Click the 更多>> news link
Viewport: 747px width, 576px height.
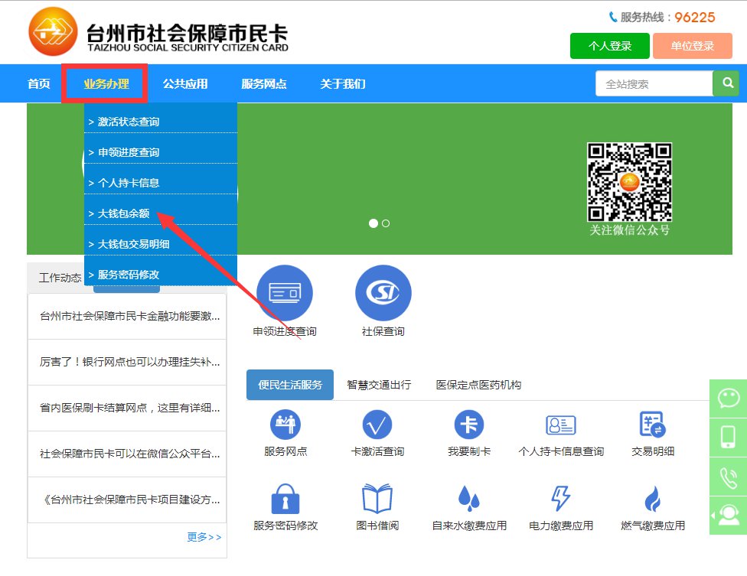click(x=204, y=537)
